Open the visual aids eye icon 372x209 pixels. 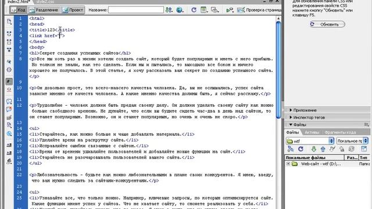214,10
